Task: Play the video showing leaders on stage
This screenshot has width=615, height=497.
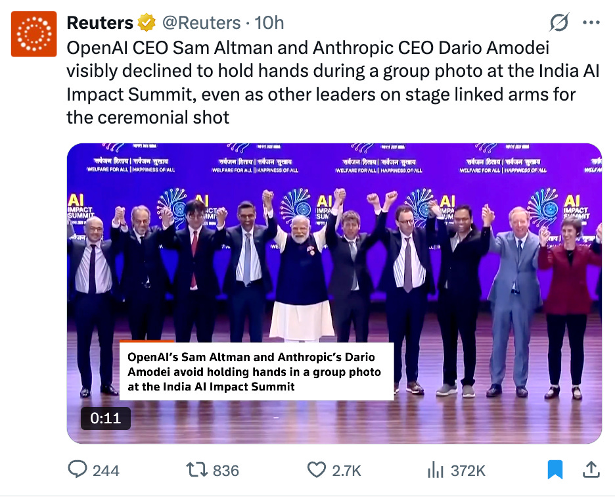Action: pyautogui.click(x=334, y=293)
